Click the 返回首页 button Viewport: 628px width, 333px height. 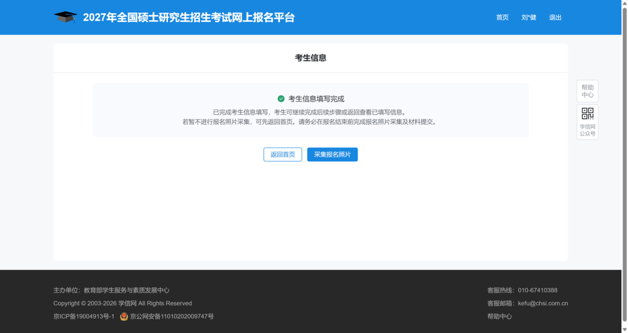(x=283, y=155)
